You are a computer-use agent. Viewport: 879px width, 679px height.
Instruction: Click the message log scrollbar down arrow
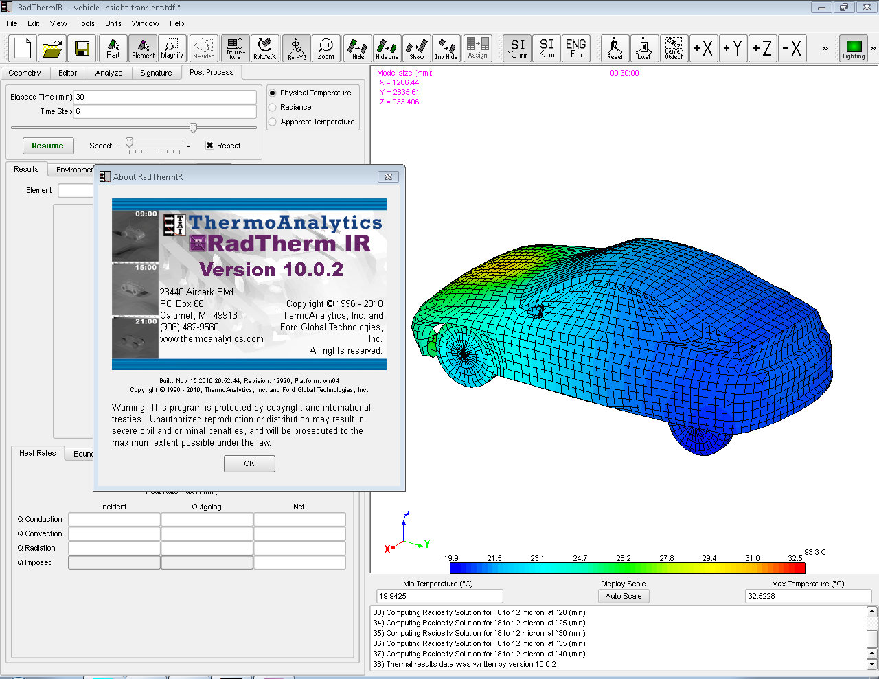872,664
